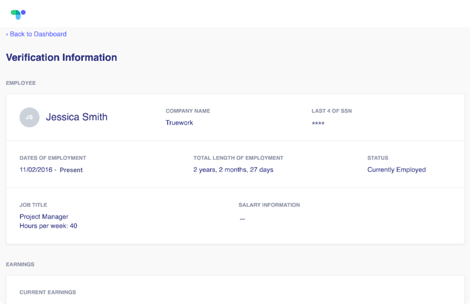Viewport: 470px width, 304px height.
Task: Click the EMPLOYEE section label
Action: [x=21, y=83]
